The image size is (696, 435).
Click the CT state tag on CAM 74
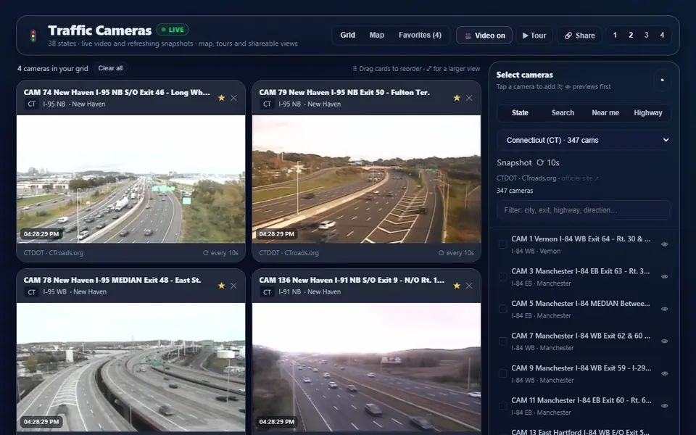click(x=31, y=104)
